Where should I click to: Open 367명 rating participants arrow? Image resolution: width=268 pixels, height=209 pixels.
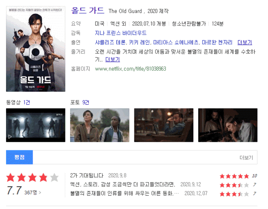pyautogui.click(x=33, y=193)
